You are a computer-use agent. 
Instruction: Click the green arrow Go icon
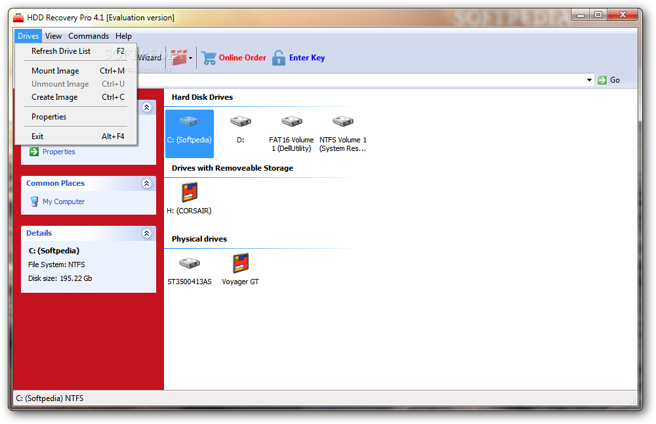(x=602, y=80)
